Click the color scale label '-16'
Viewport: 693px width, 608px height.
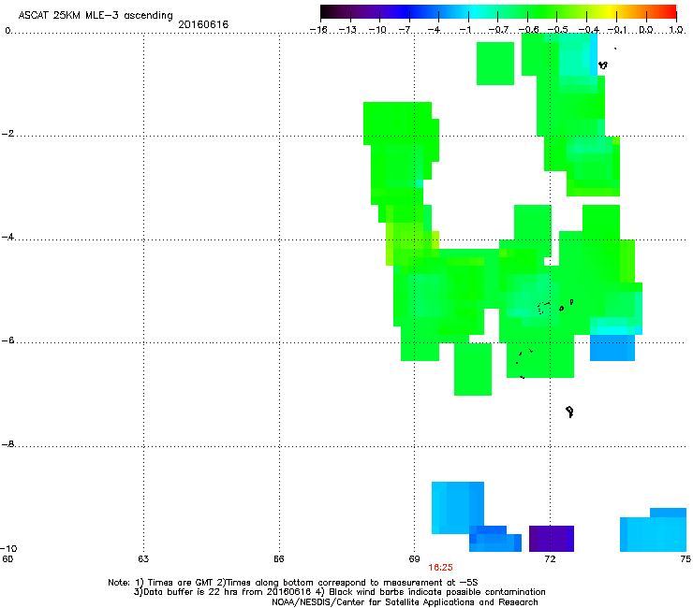pyautogui.click(x=318, y=30)
